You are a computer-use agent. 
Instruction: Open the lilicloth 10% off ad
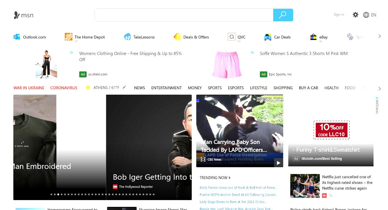(x=331, y=130)
